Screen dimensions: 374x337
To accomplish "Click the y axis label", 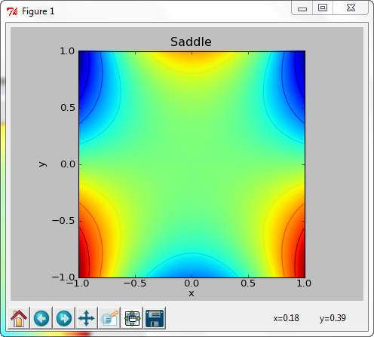I will click(43, 164).
